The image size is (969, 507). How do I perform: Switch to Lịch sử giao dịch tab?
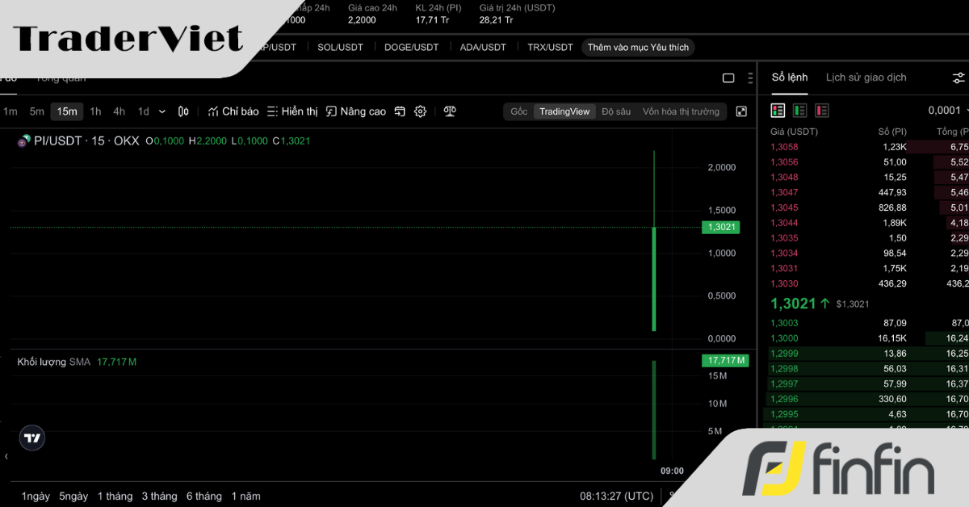coord(866,78)
